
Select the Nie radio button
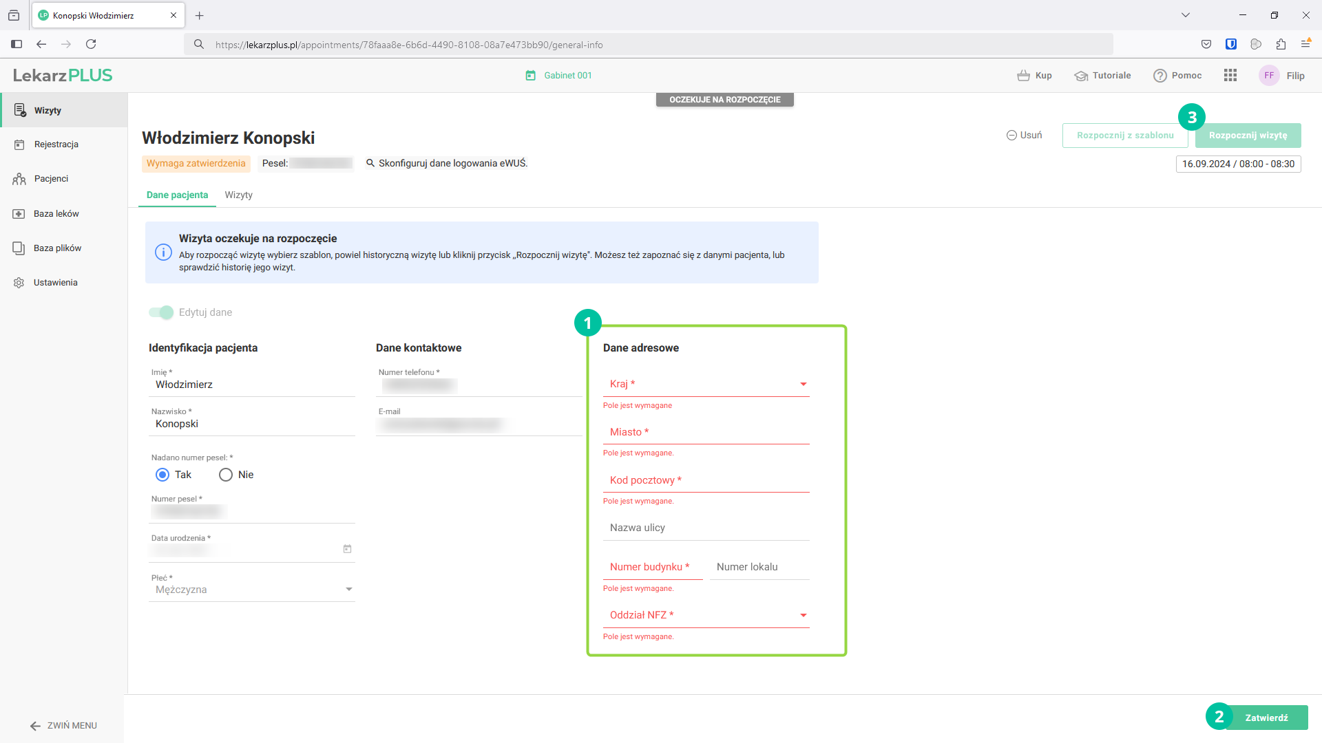pos(226,475)
